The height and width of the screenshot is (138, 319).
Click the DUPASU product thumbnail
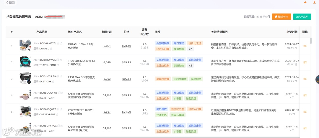click(25, 45)
